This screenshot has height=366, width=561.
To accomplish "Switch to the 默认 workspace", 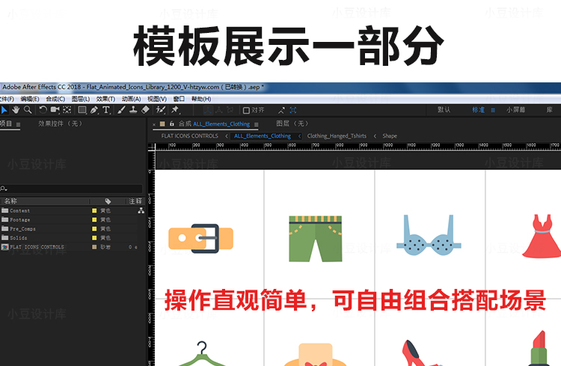I will pos(444,110).
